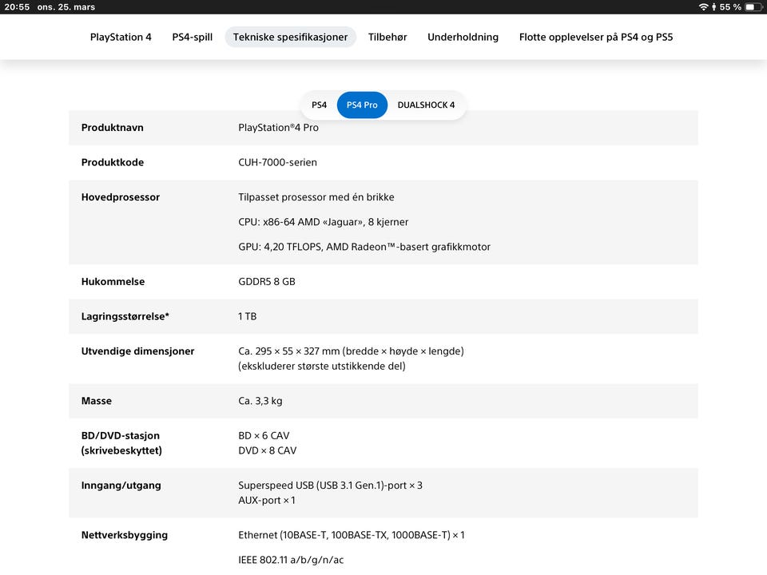This screenshot has height=575, width=767.
Task: Click the Ethernet 10BASE-T line
Action: pos(352,535)
